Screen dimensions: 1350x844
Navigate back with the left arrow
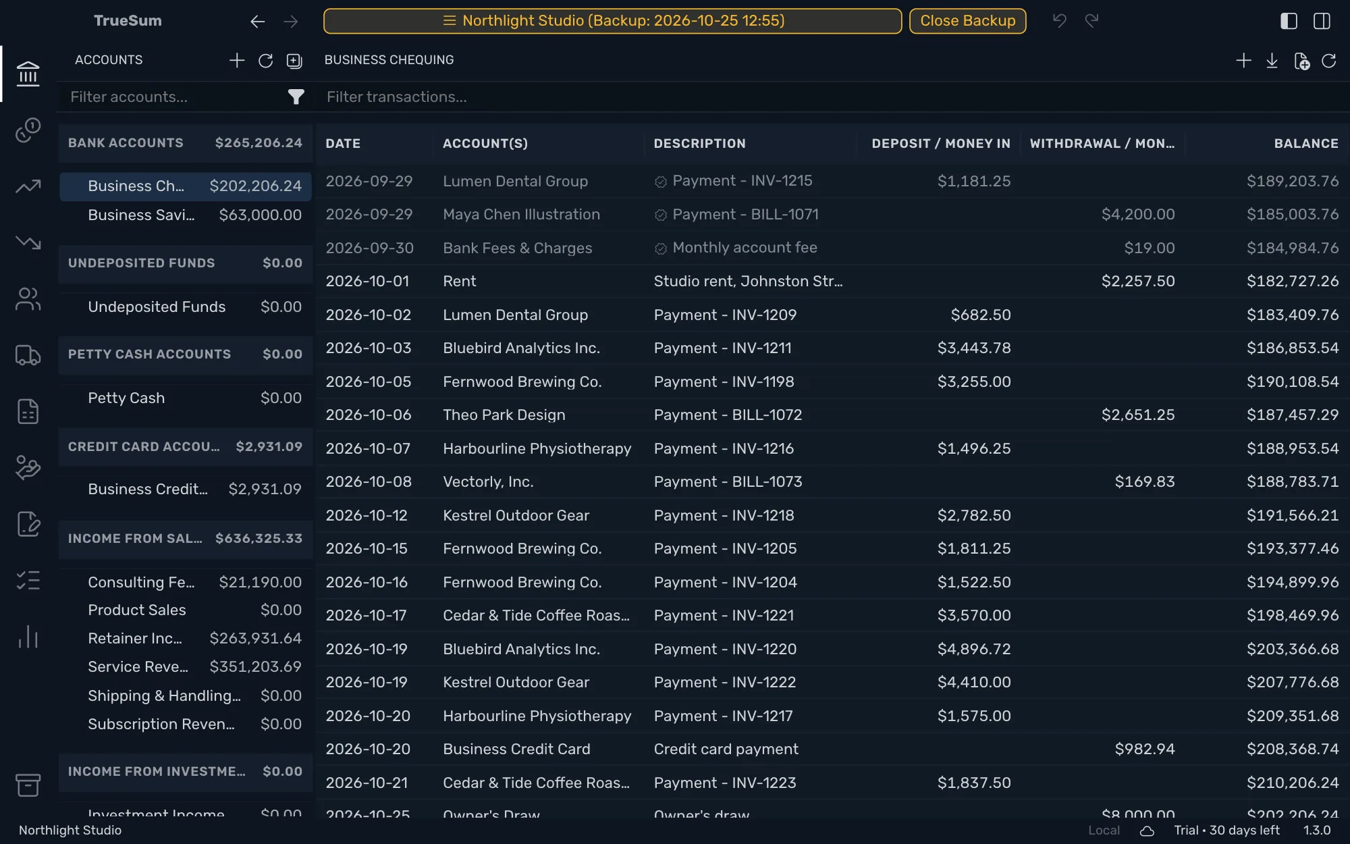pos(257,22)
